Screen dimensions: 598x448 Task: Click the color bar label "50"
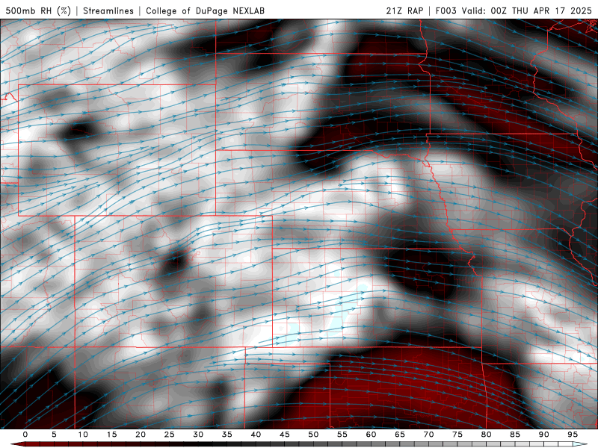pyautogui.click(x=313, y=435)
